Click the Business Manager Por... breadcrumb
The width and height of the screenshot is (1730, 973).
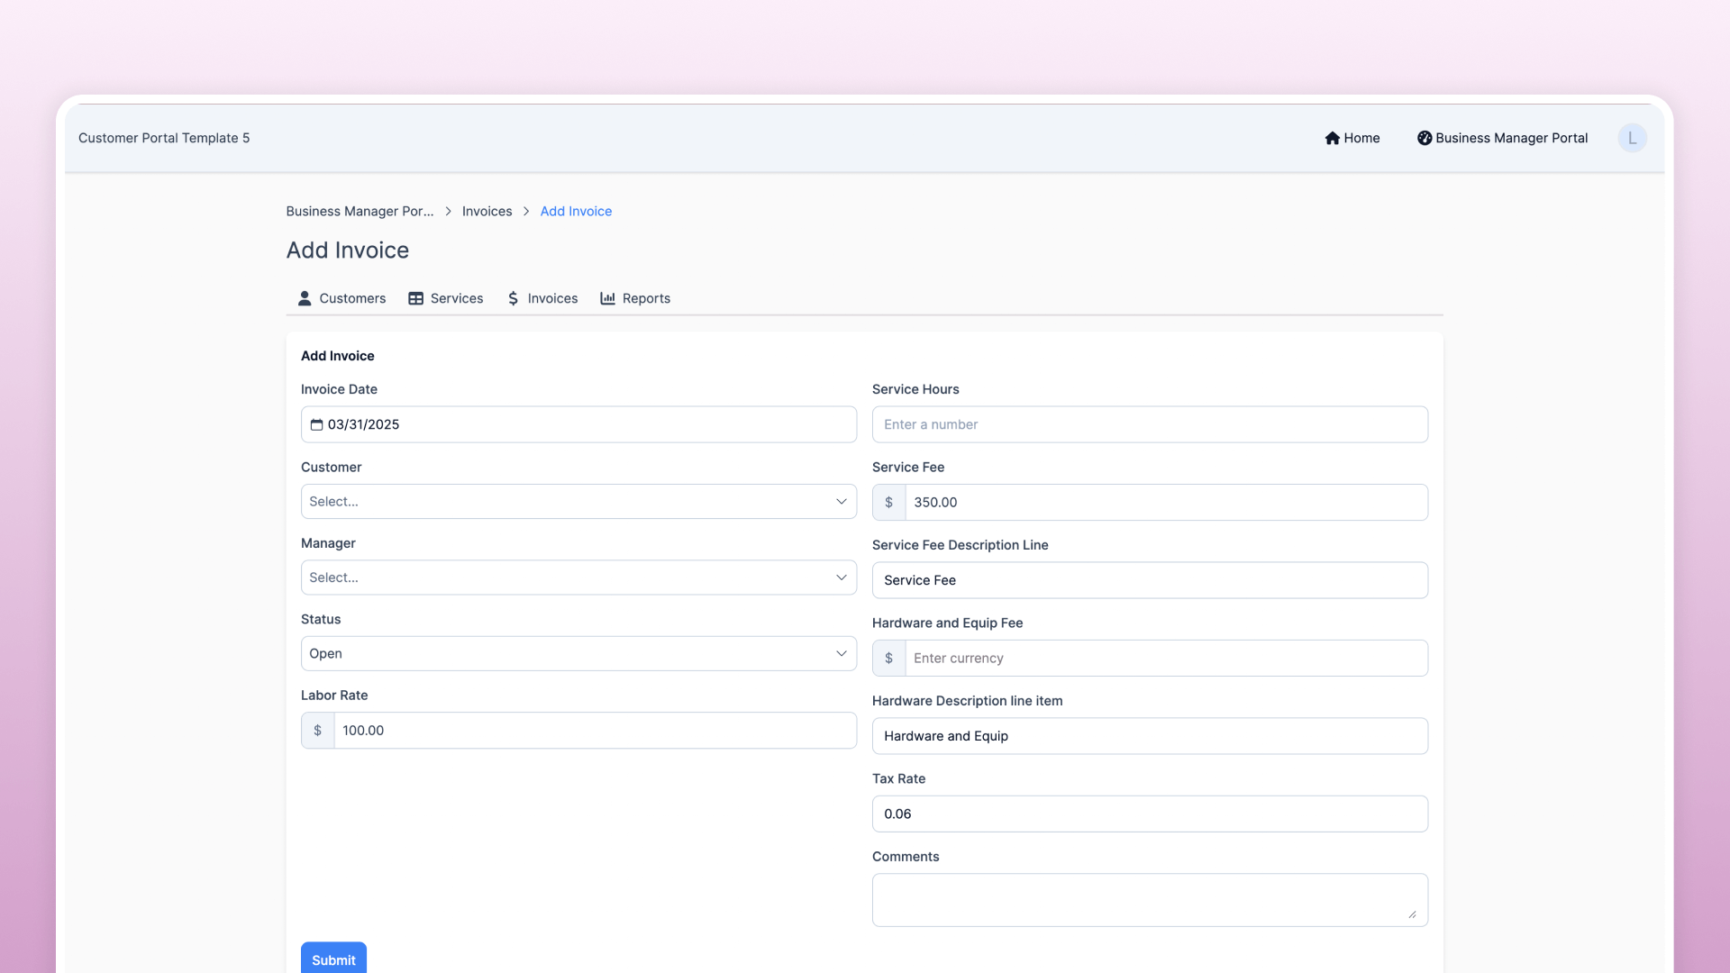[x=360, y=211]
